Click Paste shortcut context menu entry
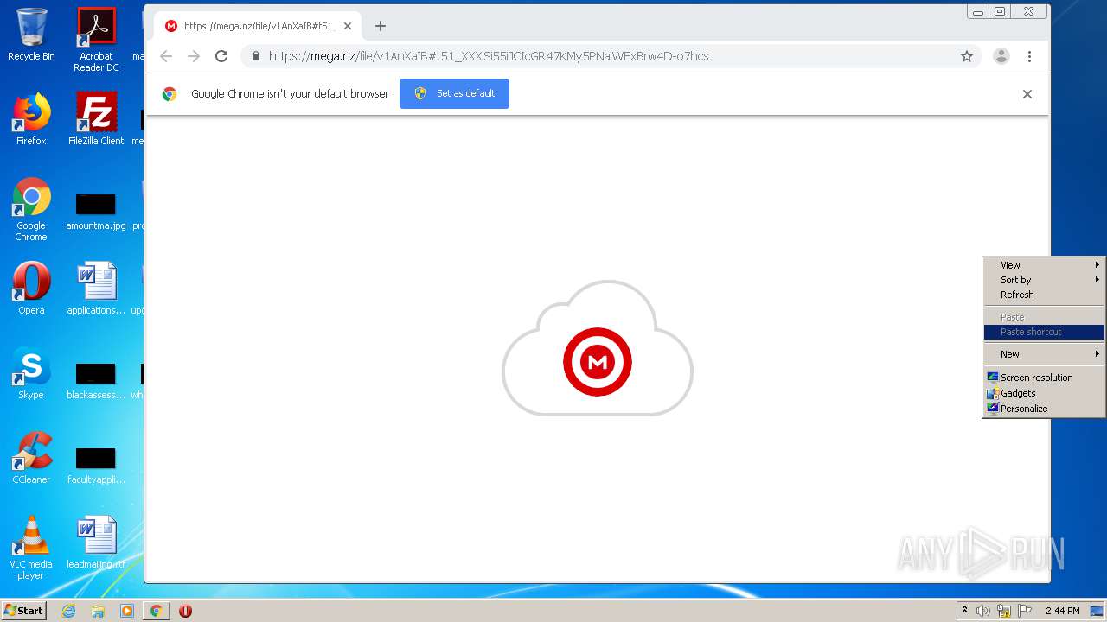 point(1044,332)
